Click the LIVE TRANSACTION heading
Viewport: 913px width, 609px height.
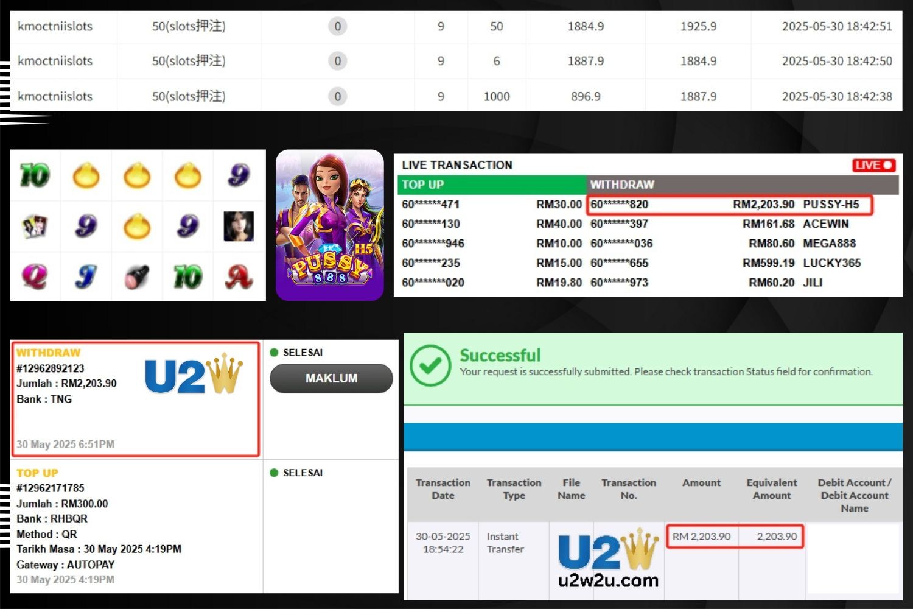[x=457, y=165]
